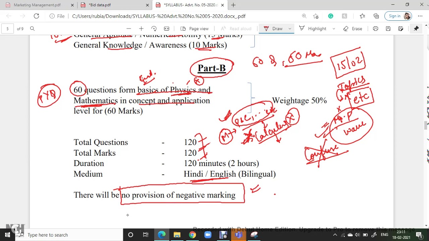Open Zoom app from taskbar
This screenshot has width=429, height=241.
pyautogui.click(x=208, y=235)
